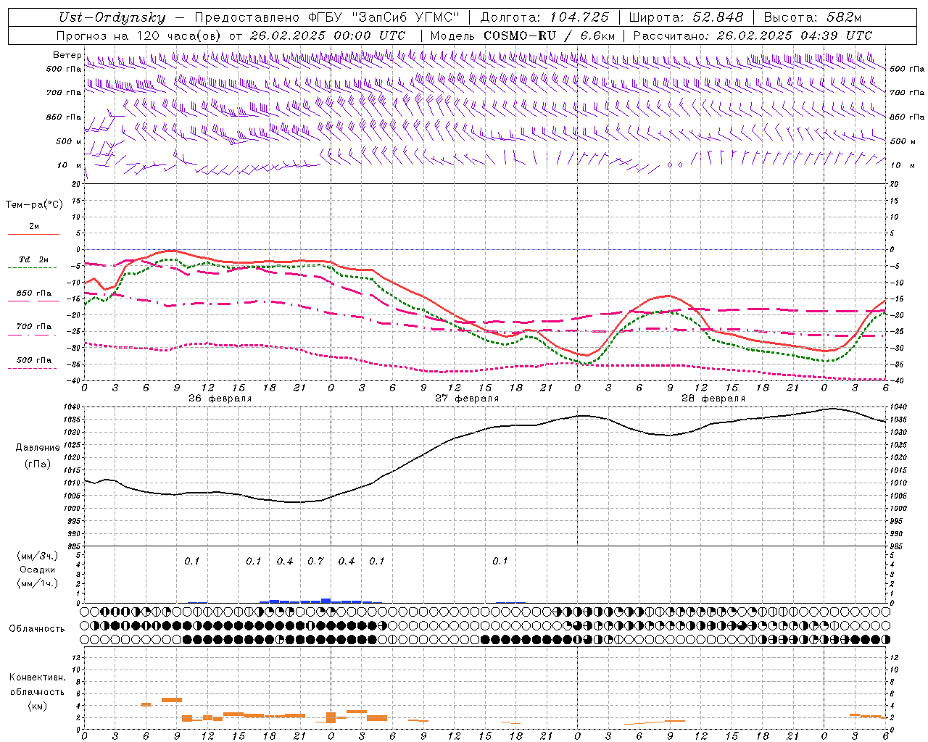Select the '2м' temperature legend entry
928x742 pixels.
click(x=34, y=227)
